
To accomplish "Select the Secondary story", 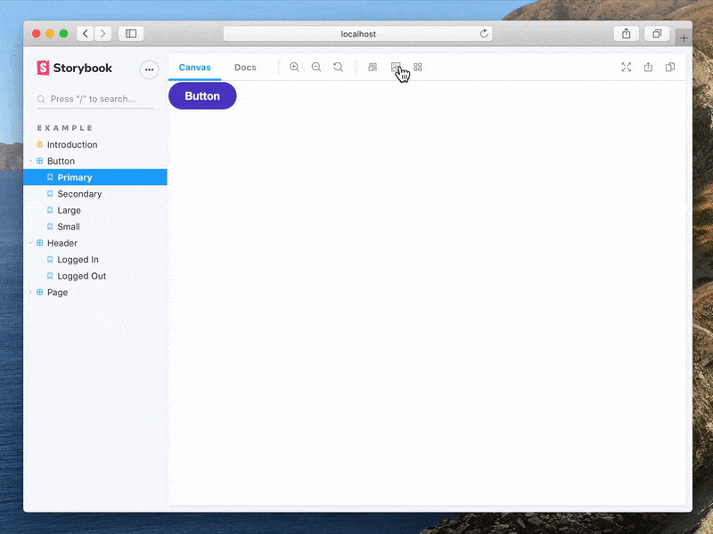I will pos(95,194).
